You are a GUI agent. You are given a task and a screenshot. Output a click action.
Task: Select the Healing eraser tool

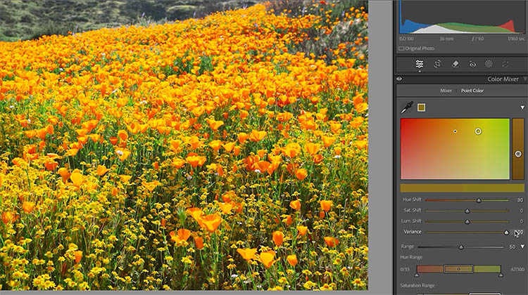click(x=455, y=64)
